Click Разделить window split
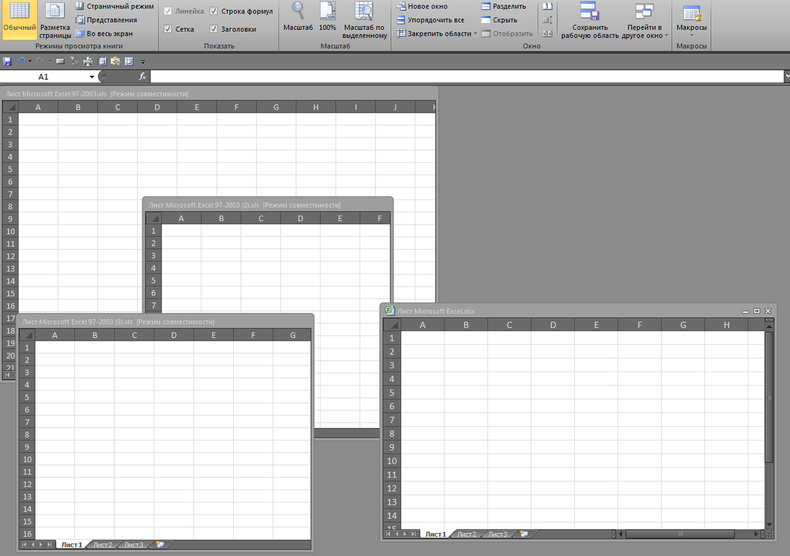Image resolution: width=790 pixels, height=556 pixels. tap(504, 6)
